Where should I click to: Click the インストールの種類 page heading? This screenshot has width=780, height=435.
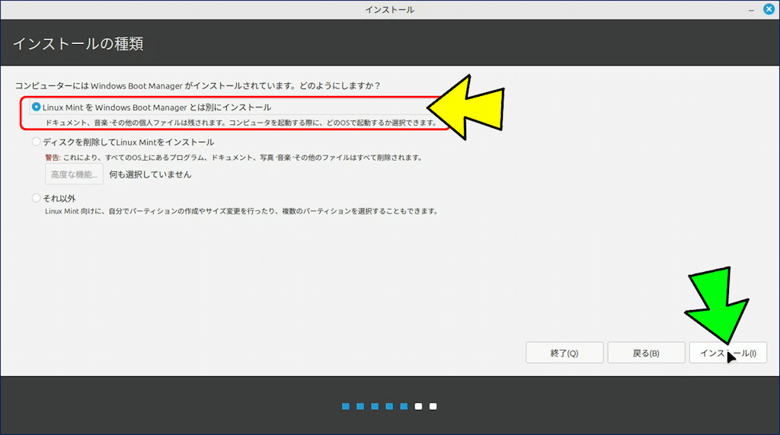pos(78,43)
